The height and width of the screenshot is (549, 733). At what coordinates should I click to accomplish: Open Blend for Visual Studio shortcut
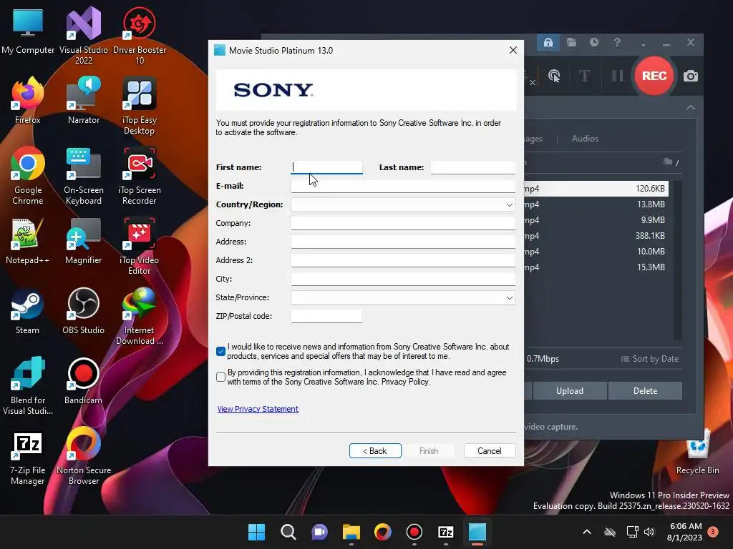pyautogui.click(x=28, y=386)
